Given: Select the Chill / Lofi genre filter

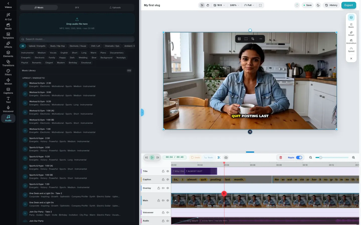Looking at the screenshot, I should pyautogui.click(x=96, y=46).
